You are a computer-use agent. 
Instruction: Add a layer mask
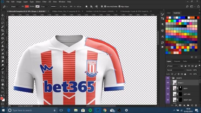[x=180, y=105]
